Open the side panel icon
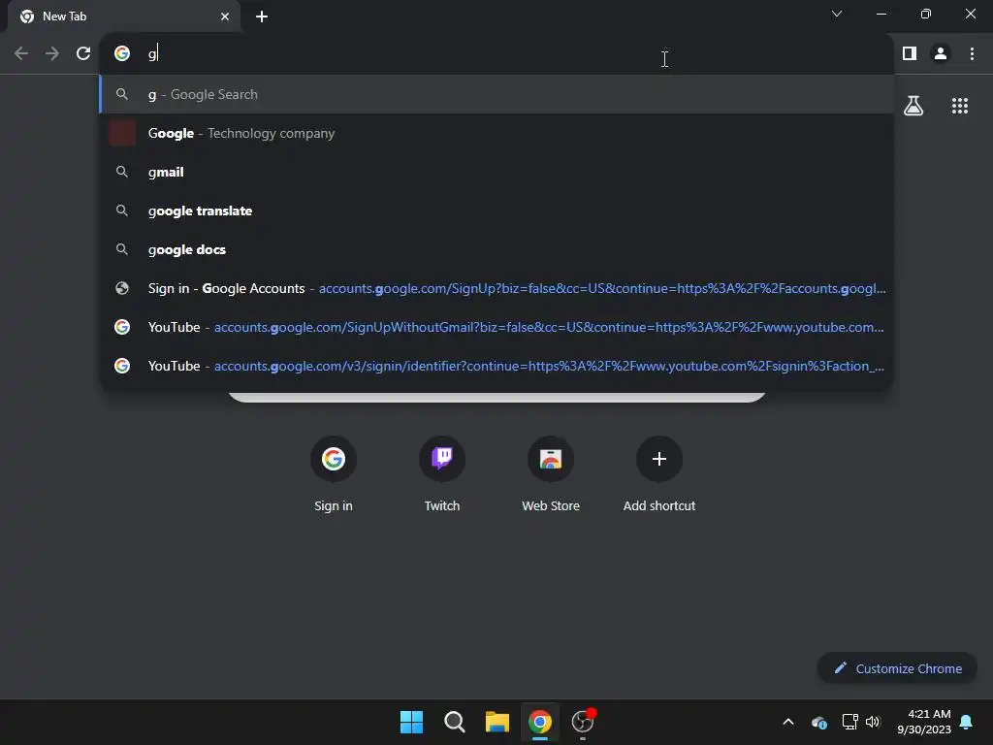993x745 pixels. 910,54
